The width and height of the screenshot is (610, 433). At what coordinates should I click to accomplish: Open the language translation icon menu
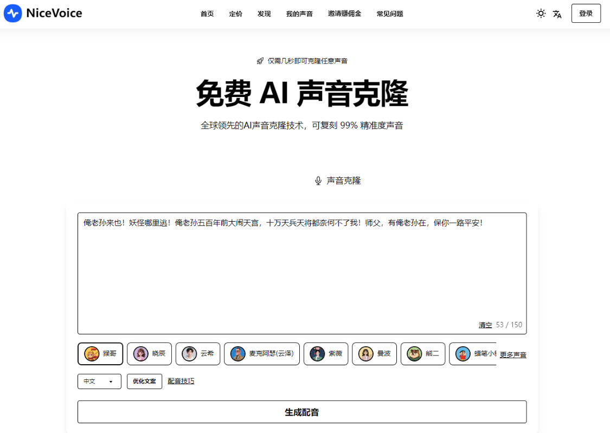tap(557, 14)
